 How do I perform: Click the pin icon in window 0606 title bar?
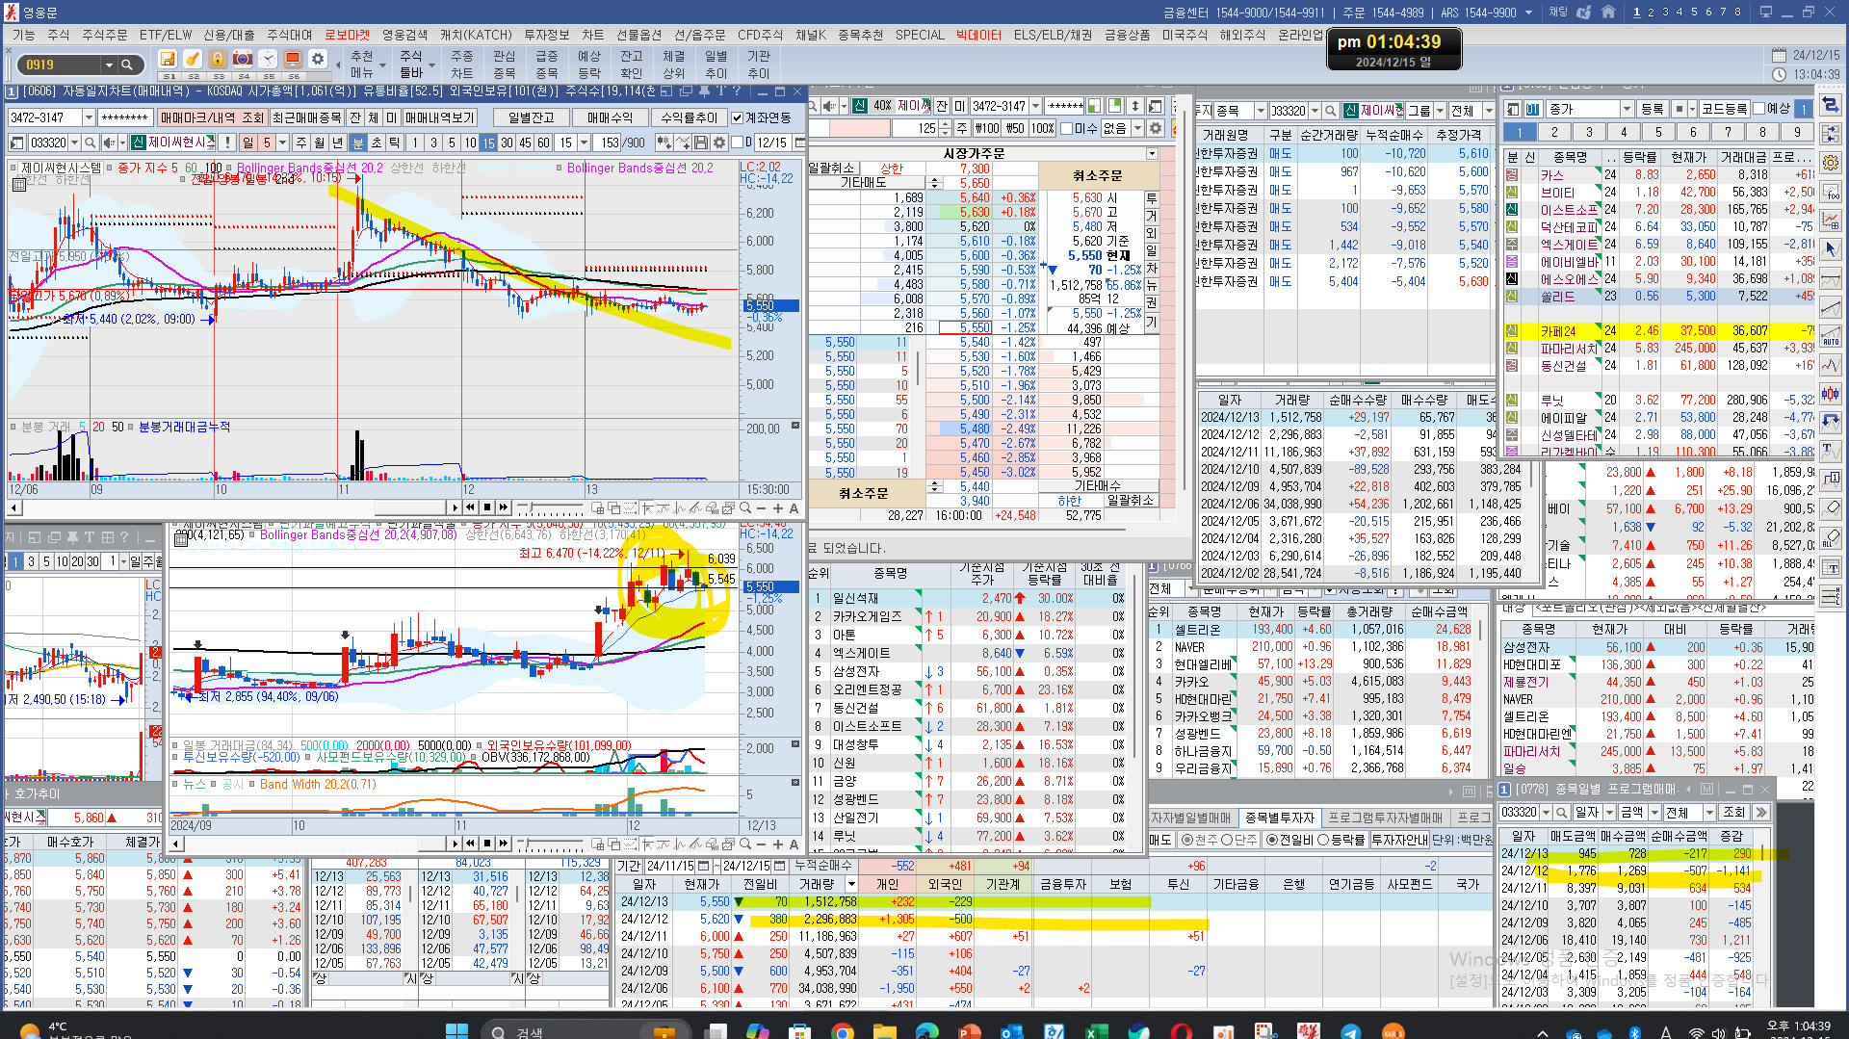[703, 91]
